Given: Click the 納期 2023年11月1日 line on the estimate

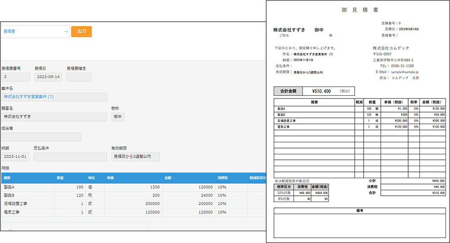Looking at the screenshot, I should [297, 60].
